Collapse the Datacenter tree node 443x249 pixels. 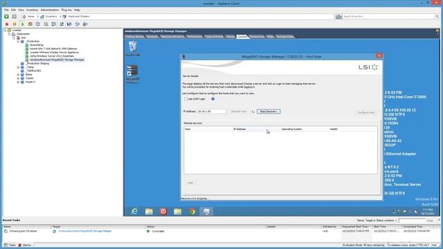point(9,34)
